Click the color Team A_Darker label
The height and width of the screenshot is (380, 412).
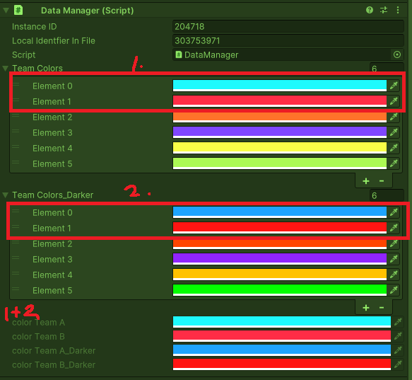pos(54,350)
